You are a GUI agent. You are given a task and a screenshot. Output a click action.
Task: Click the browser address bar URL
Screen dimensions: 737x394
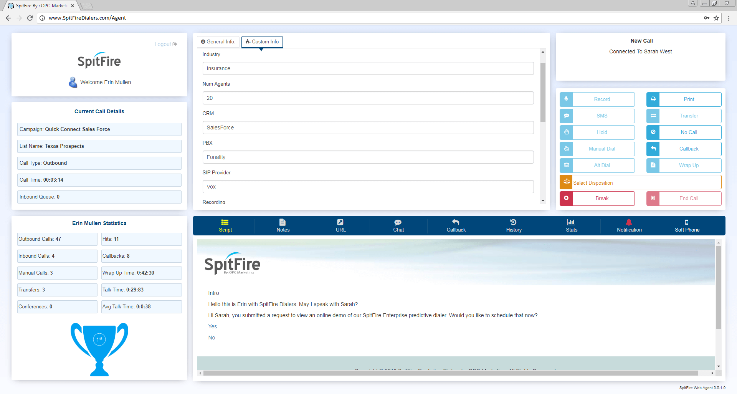pyautogui.click(x=87, y=18)
